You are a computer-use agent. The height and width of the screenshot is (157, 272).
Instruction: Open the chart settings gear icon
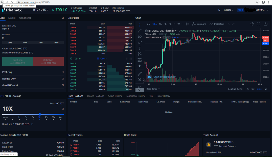[252, 24]
